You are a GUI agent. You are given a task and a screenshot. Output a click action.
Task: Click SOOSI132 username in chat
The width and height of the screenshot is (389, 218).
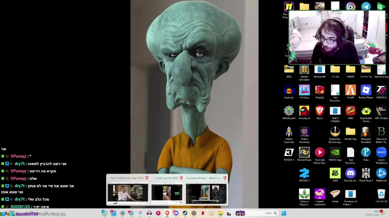click(x=20, y=207)
